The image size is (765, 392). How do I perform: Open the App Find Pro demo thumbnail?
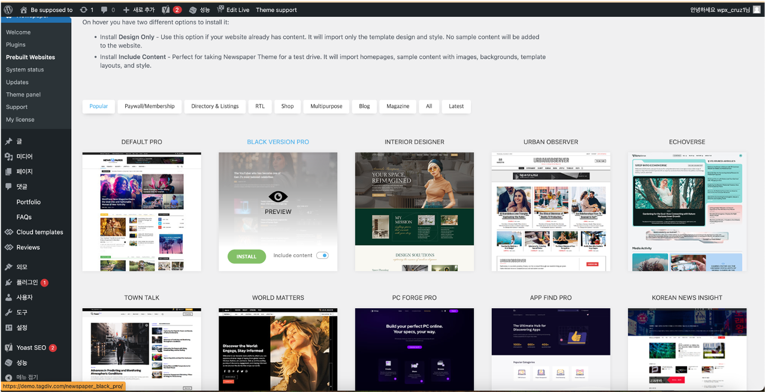point(551,349)
